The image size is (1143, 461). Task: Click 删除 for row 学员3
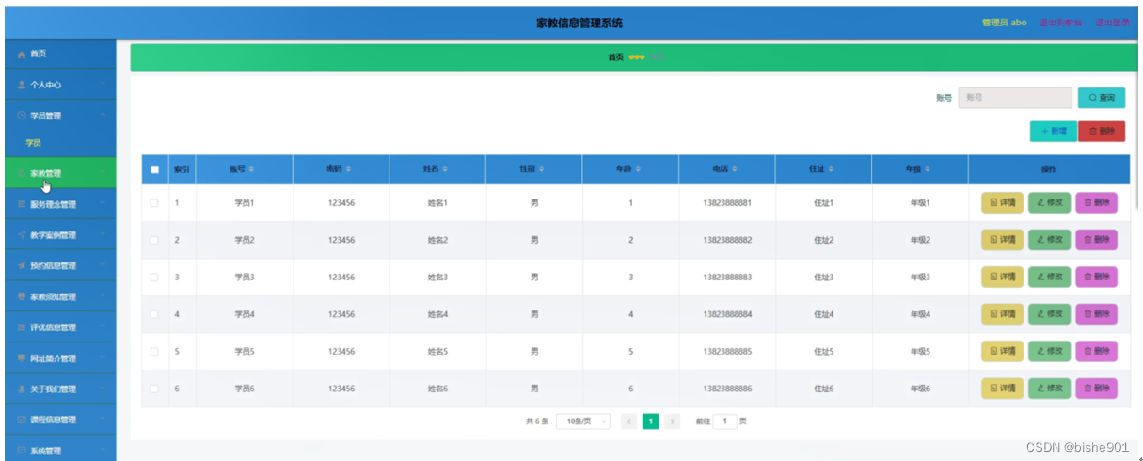tap(1097, 278)
